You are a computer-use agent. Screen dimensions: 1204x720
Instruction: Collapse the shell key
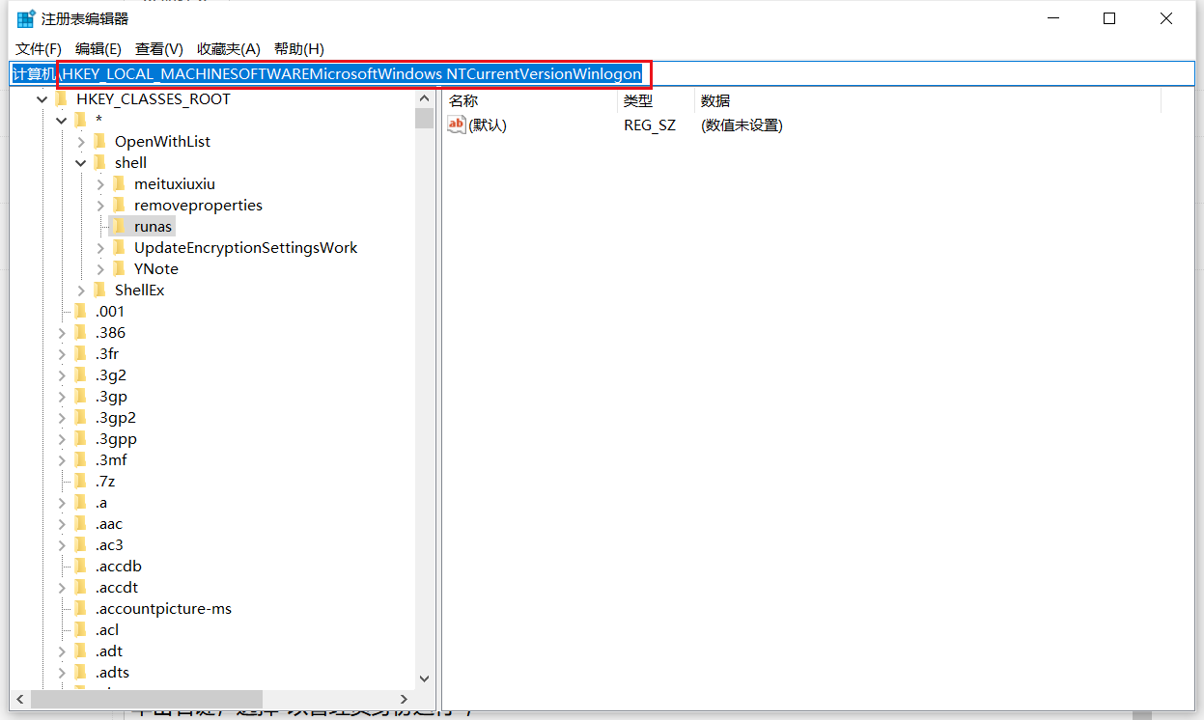tap(81, 161)
